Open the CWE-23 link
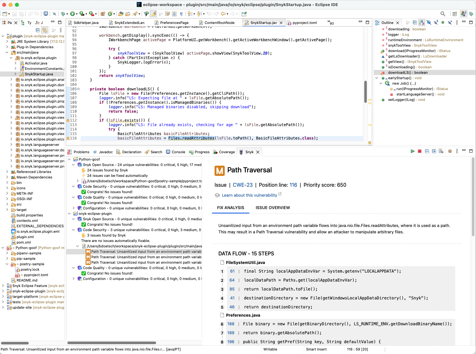 (243, 185)
